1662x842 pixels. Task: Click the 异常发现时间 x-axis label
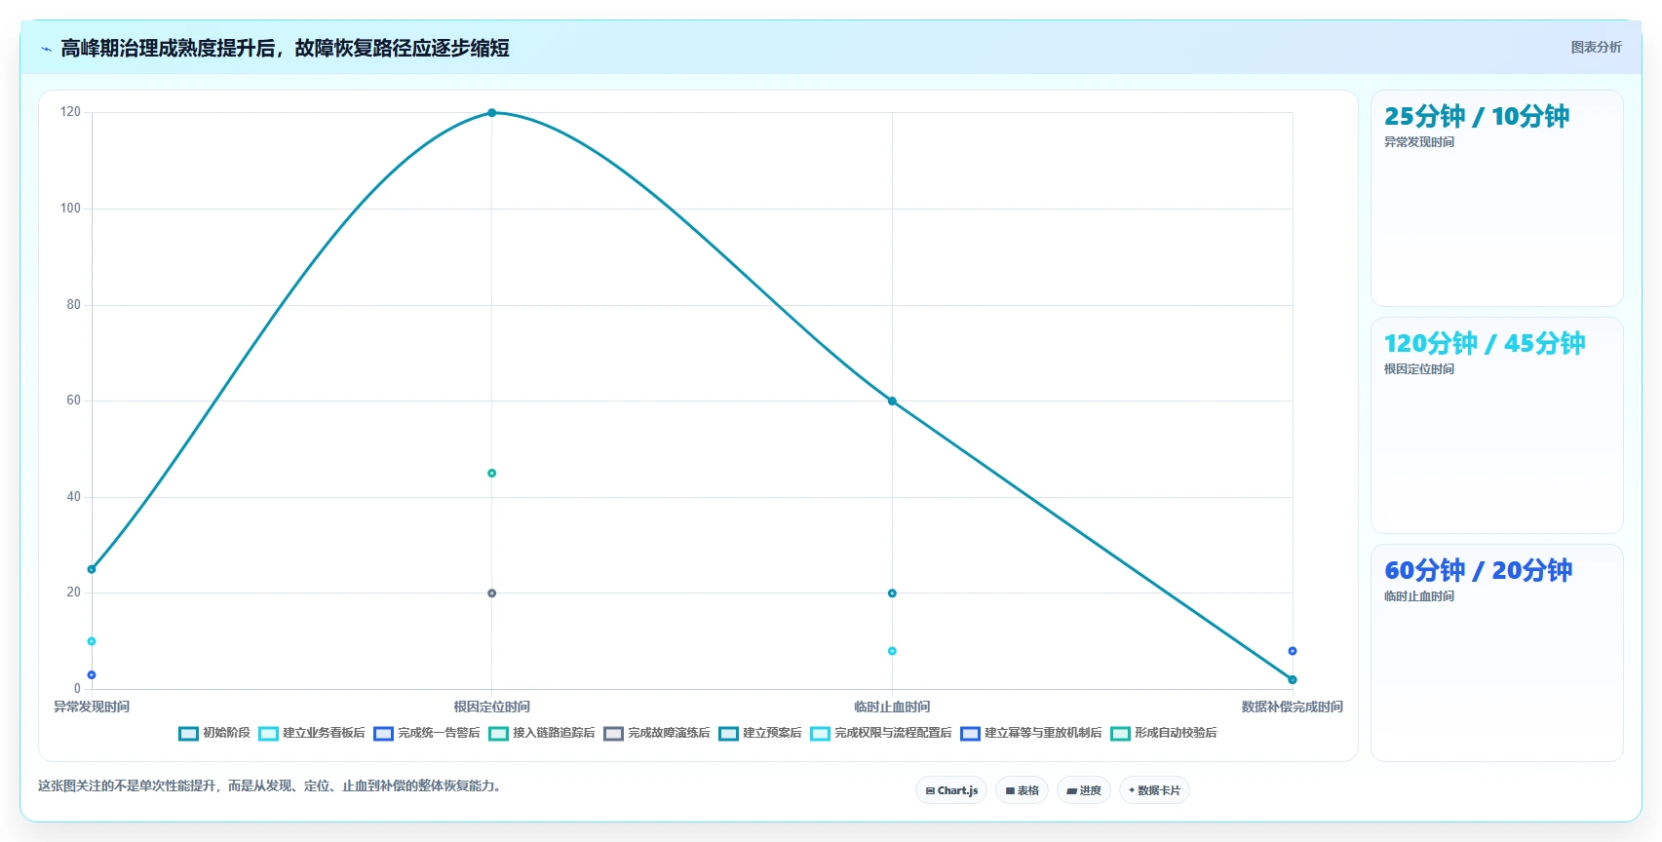pos(92,708)
